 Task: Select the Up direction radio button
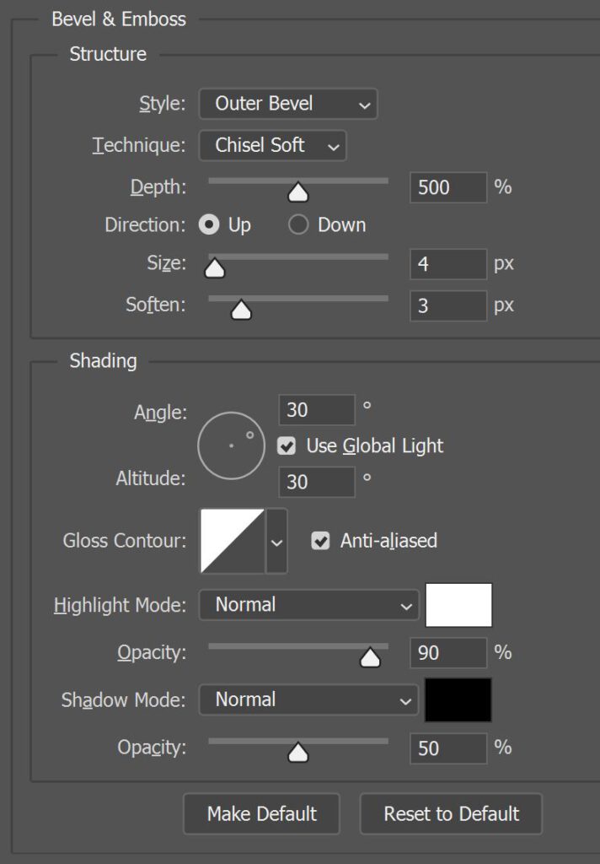[x=209, y=224]
